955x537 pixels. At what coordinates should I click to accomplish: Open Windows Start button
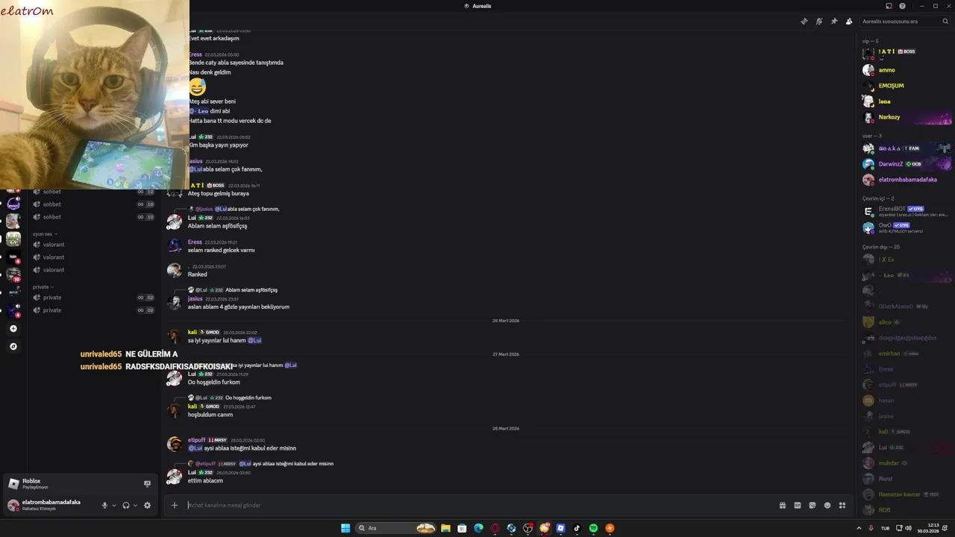(x=345, y=528)
